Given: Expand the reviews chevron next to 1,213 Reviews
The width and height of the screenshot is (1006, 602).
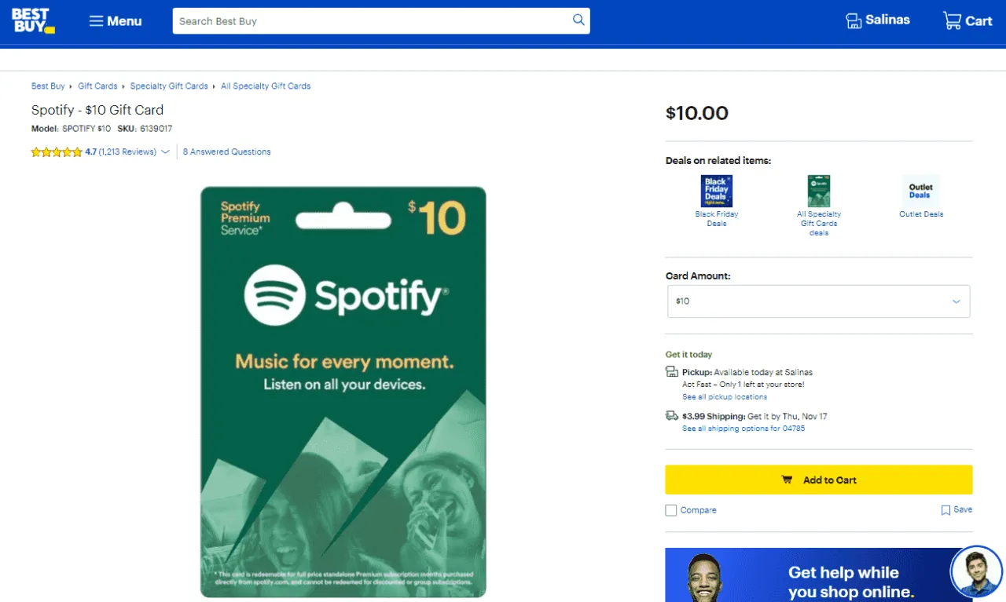Looking at the screenshot, I should pyautogui.click(x=164, y=153).
